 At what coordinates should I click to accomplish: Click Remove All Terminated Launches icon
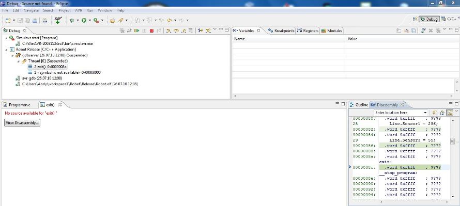pyautogui.click(x=122, y=30)
